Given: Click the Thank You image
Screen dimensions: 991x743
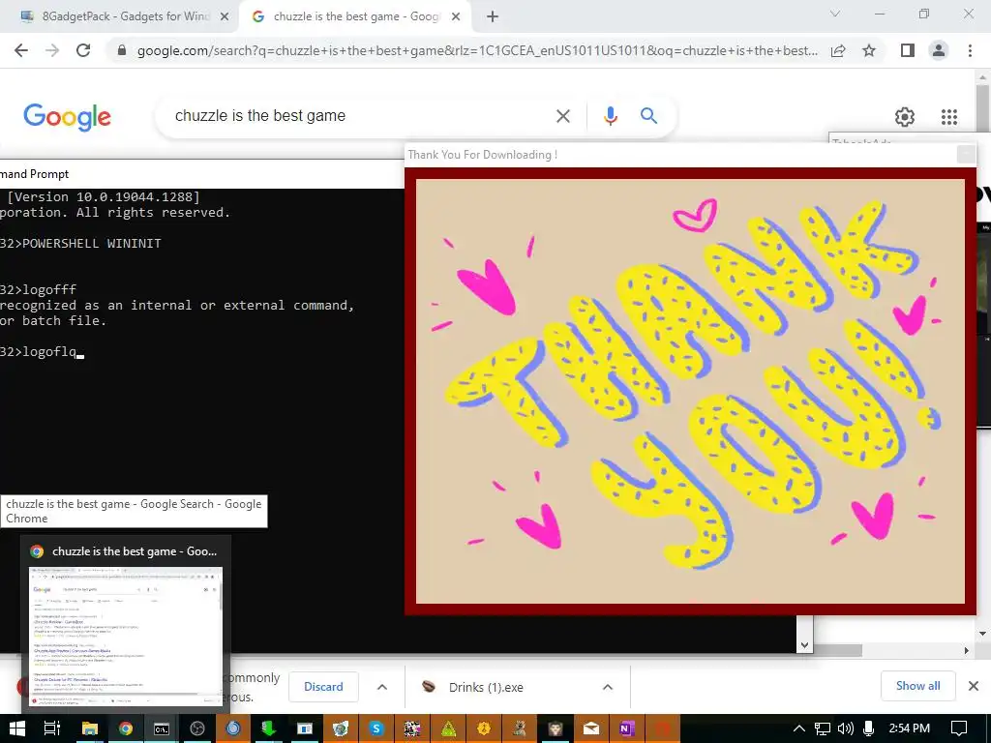Looking at the screenshot, I should point(690,391).
